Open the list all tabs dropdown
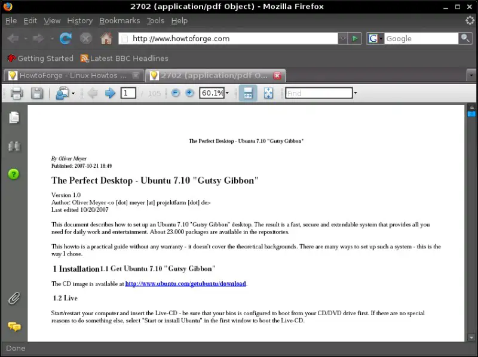Viewport: 478px width, 357px height. pos(471,75)
